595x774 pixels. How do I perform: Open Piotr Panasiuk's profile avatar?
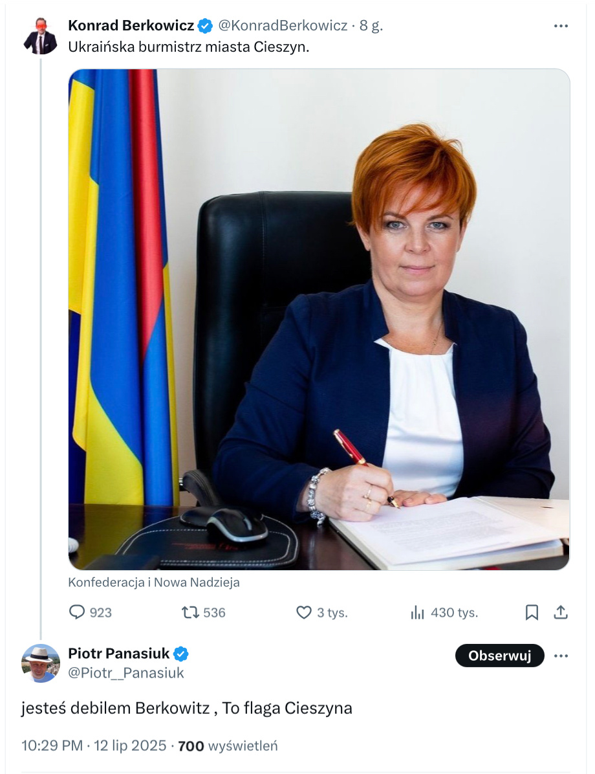pos(41,663)
